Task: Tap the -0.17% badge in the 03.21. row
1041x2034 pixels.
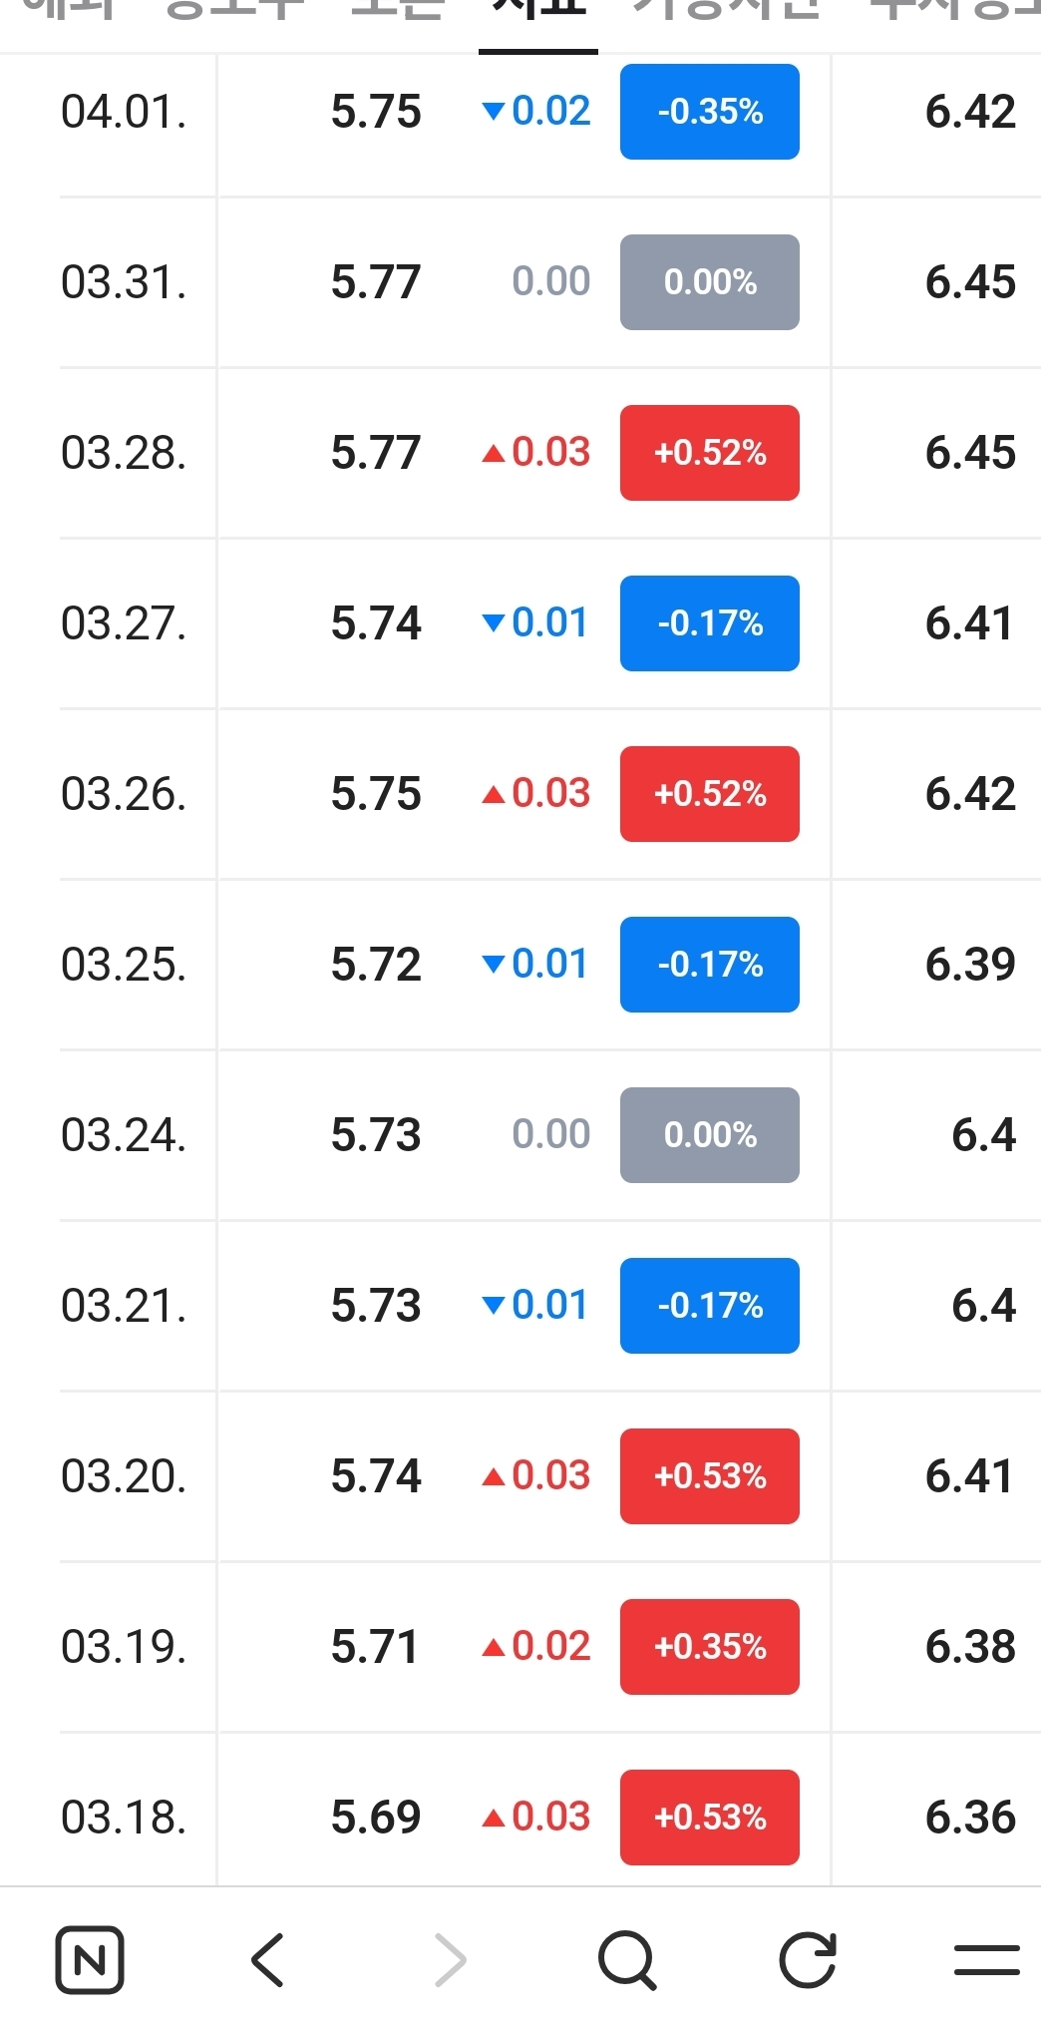Action: tap(710, 1306)
